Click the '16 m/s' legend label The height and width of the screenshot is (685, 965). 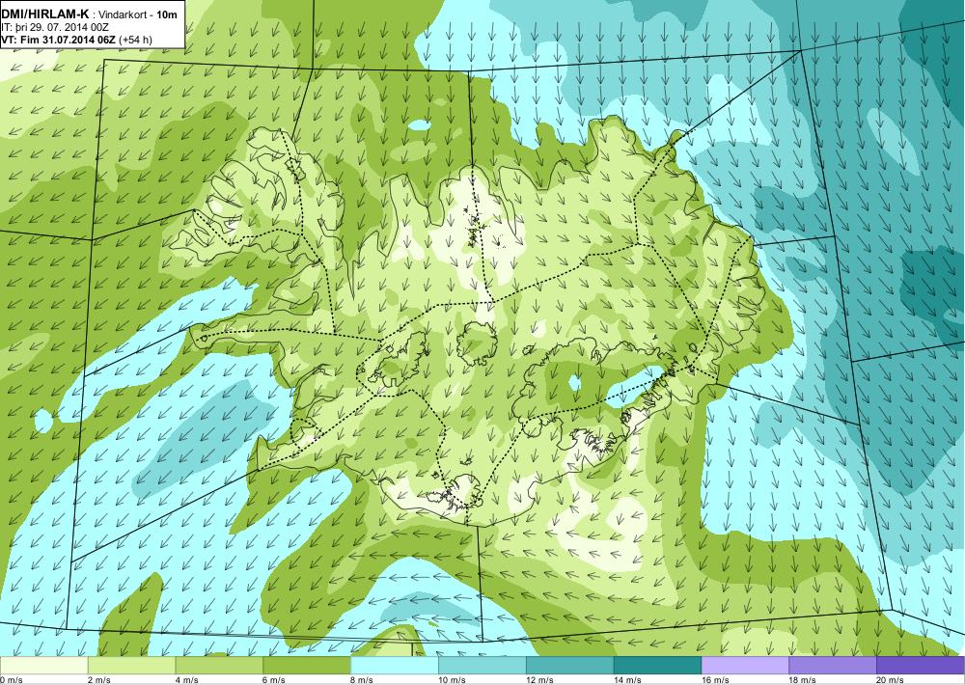(715, 680)
